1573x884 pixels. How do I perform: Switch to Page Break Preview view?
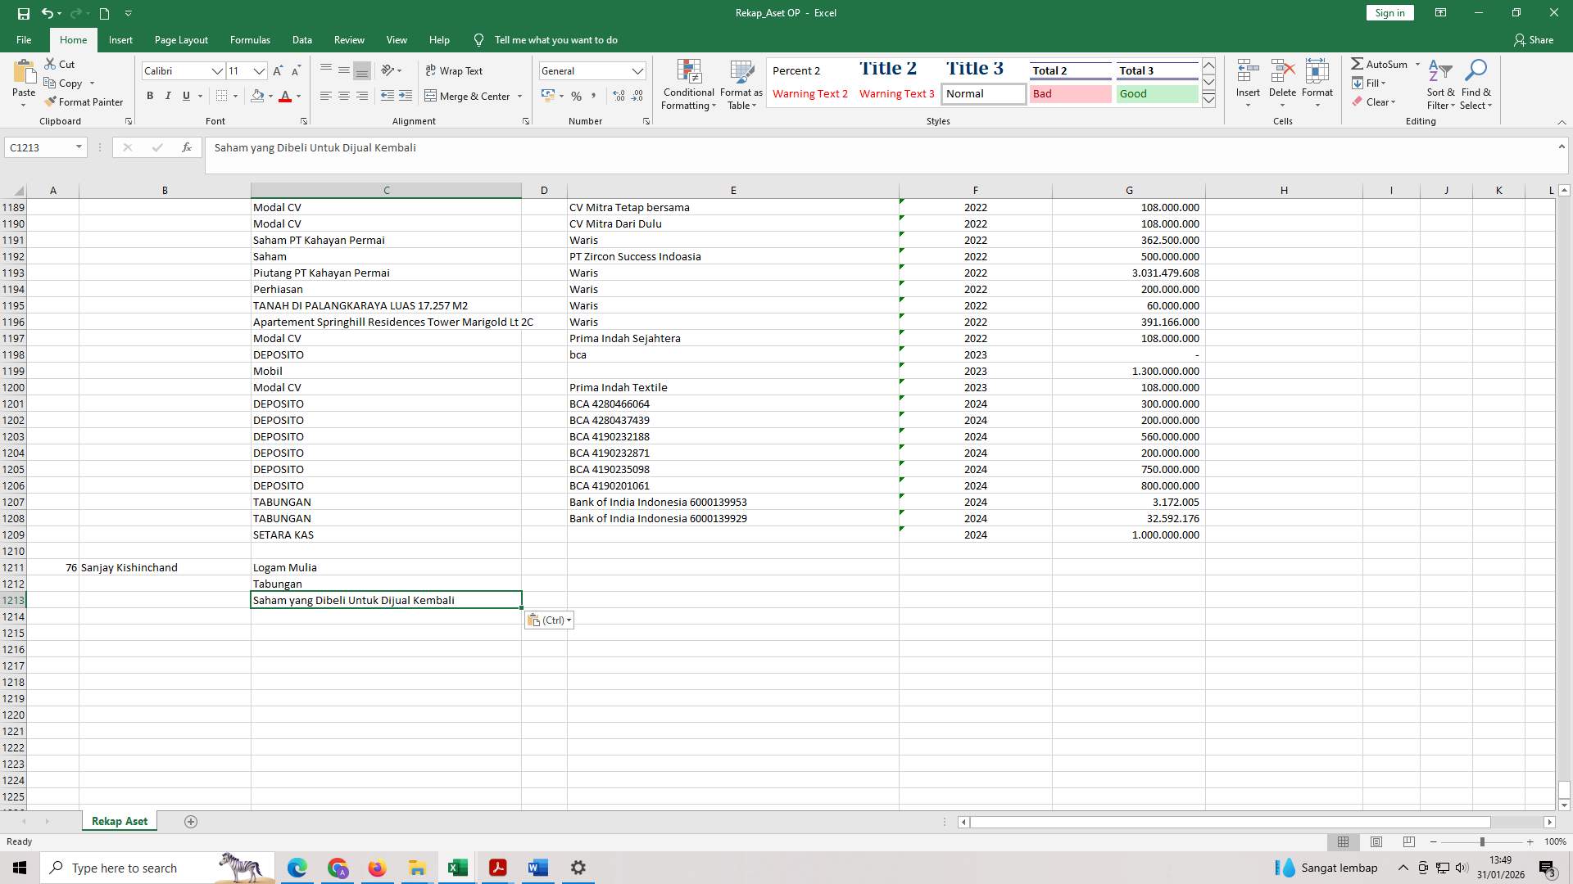tap(1408, 841)
